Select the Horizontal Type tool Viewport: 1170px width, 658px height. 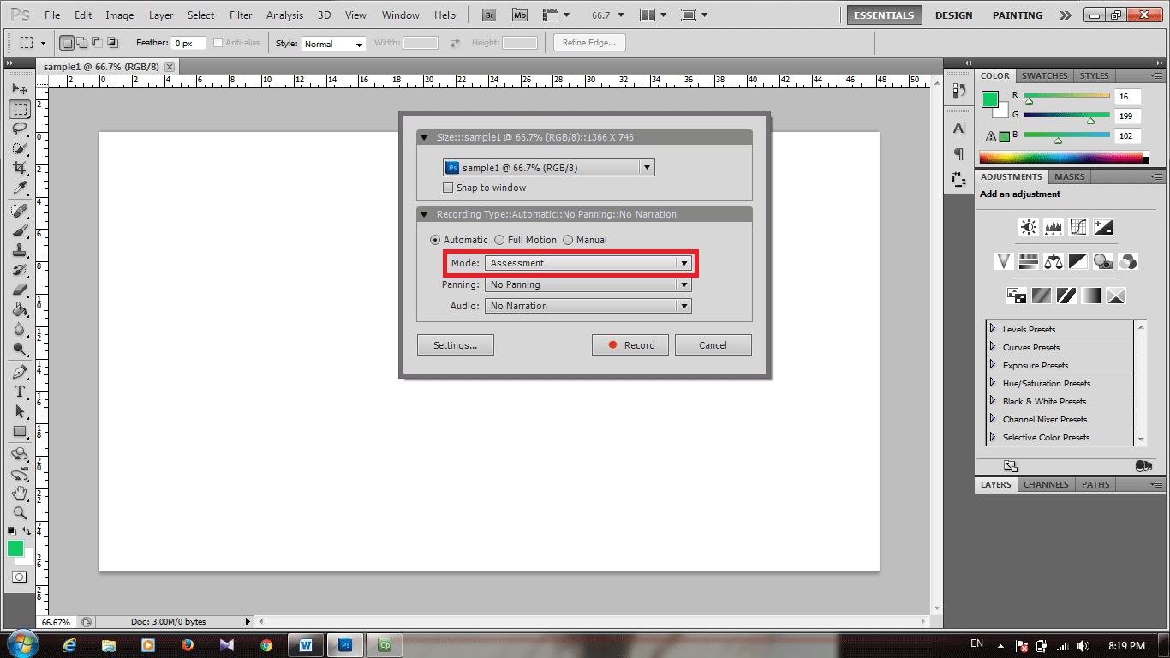point(20,392)
